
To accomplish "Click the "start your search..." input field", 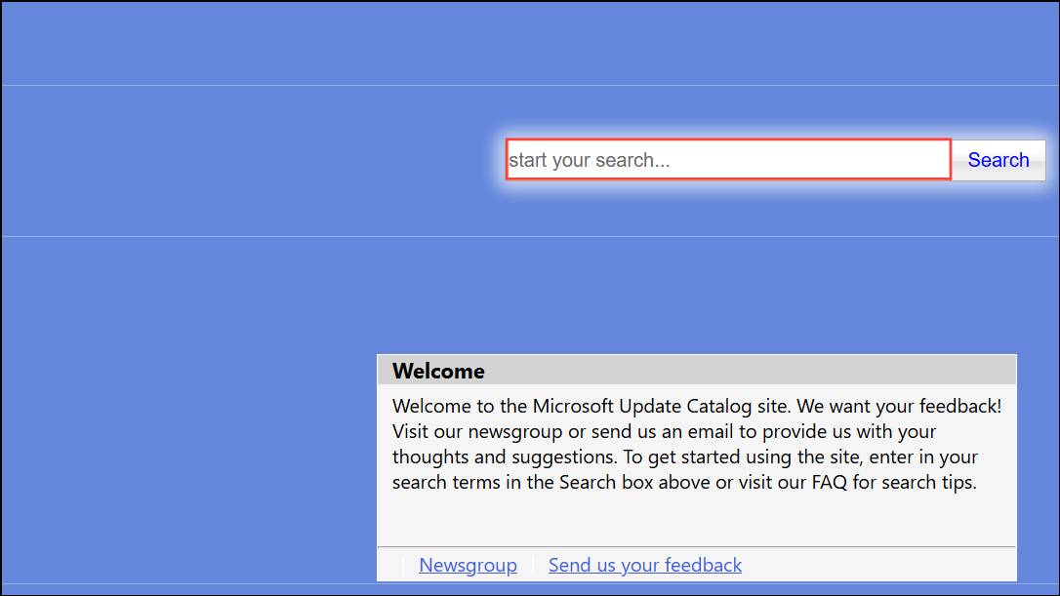I will [728, 159].
